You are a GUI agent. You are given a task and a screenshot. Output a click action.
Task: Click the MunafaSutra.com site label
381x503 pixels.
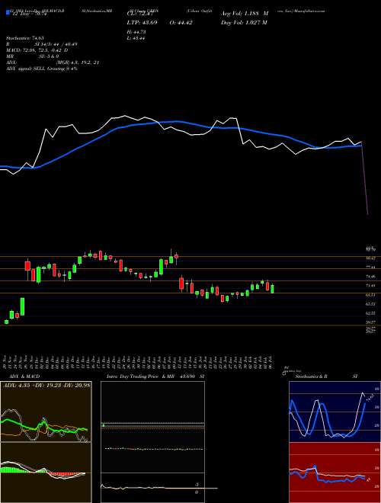click(309, 11)
